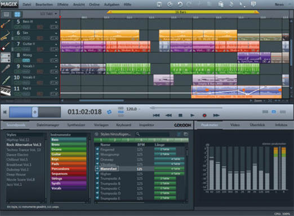Click the save disk icon in toolbar

coord(159,4)
